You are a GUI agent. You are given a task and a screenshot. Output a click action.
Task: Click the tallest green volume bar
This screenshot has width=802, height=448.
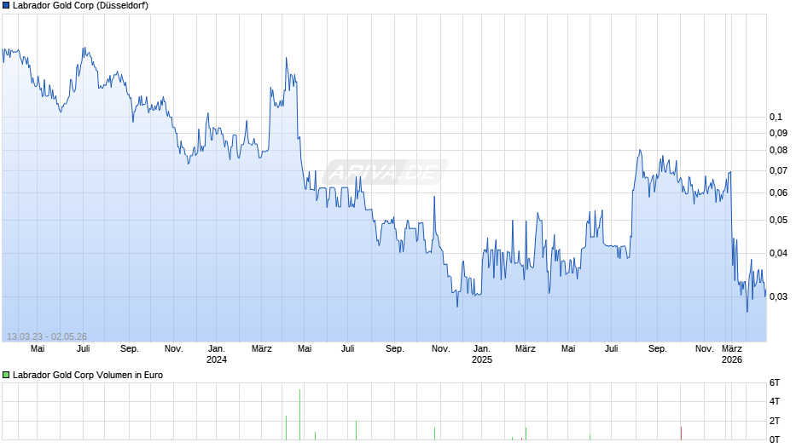click(x=299, y=415)
